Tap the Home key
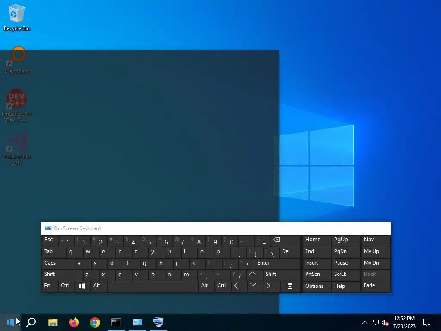This screenshot has width=441, height=331. click(x=317, y=240)
